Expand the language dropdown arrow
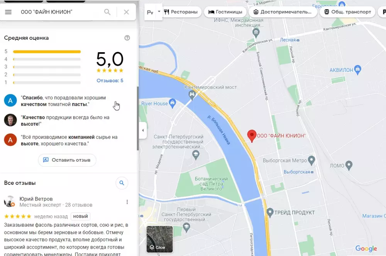 click(x=159, y=12)
